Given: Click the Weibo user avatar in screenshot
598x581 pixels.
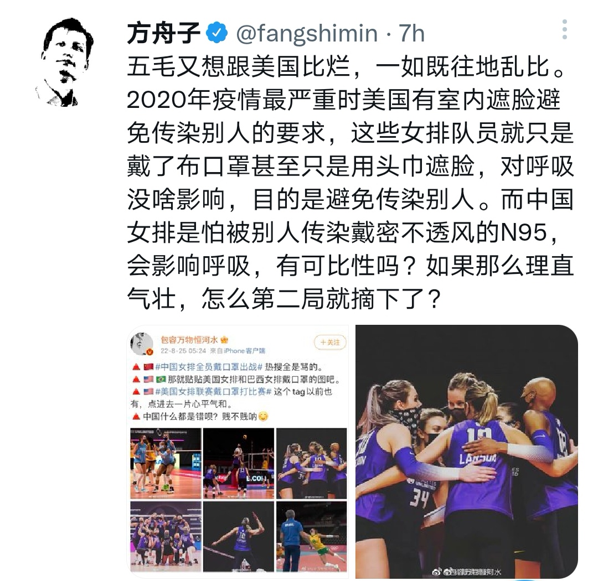Looking at the screenshot, I should point(142,344).
